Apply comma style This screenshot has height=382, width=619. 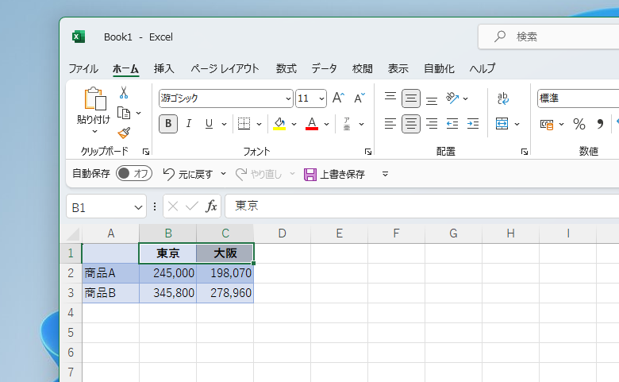pyautogui.click(x=600, y=125)
